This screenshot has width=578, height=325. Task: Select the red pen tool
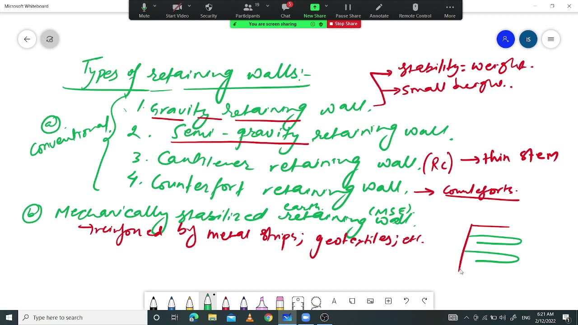[x=226, y=302]
